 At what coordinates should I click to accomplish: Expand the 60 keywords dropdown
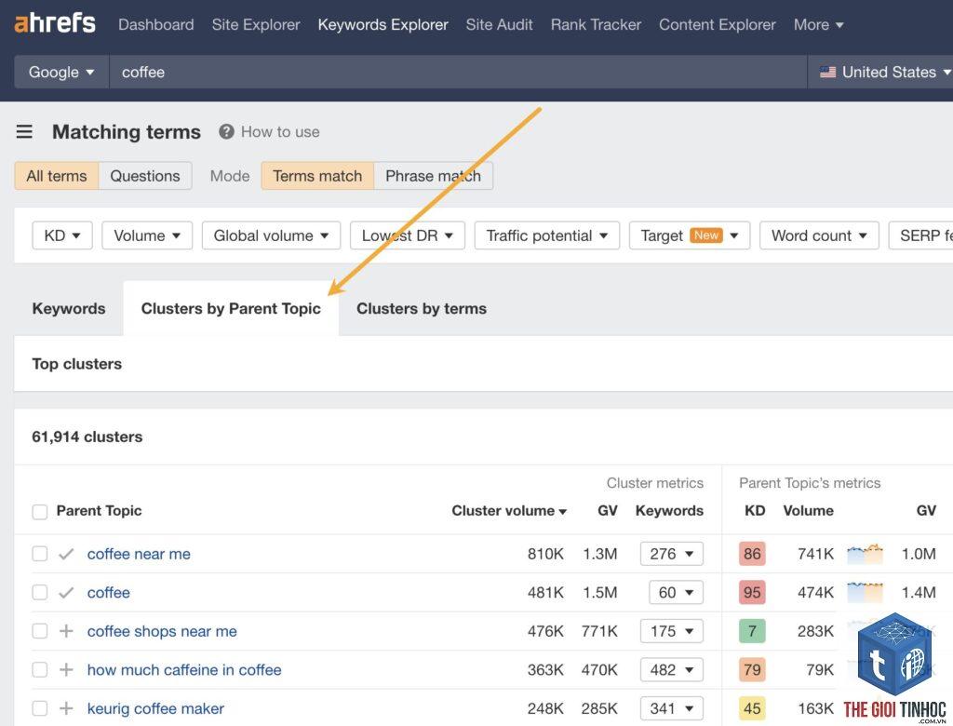676,592
